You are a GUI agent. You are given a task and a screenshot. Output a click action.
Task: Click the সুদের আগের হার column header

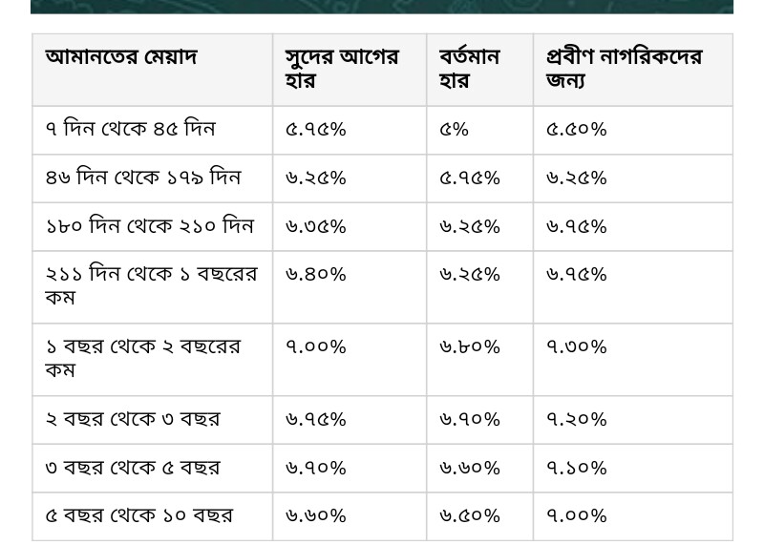pos(350,70)
